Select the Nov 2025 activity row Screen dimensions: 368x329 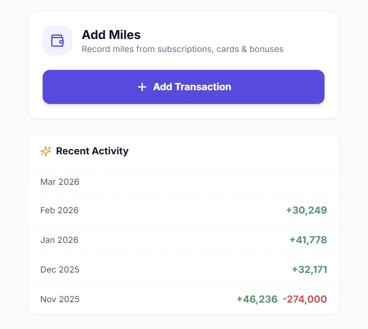coord(183,299)
